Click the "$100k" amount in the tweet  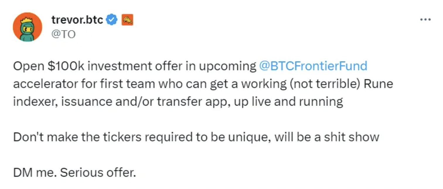(66, 66)
